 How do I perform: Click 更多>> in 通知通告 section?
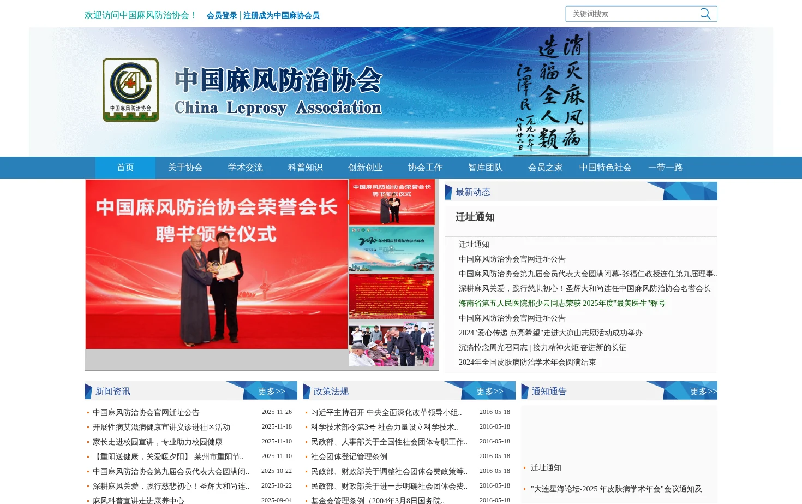703,391
